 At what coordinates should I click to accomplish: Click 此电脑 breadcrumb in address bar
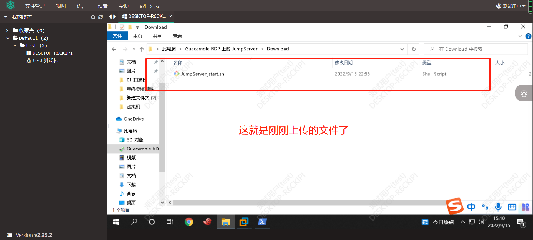[169, 49]
